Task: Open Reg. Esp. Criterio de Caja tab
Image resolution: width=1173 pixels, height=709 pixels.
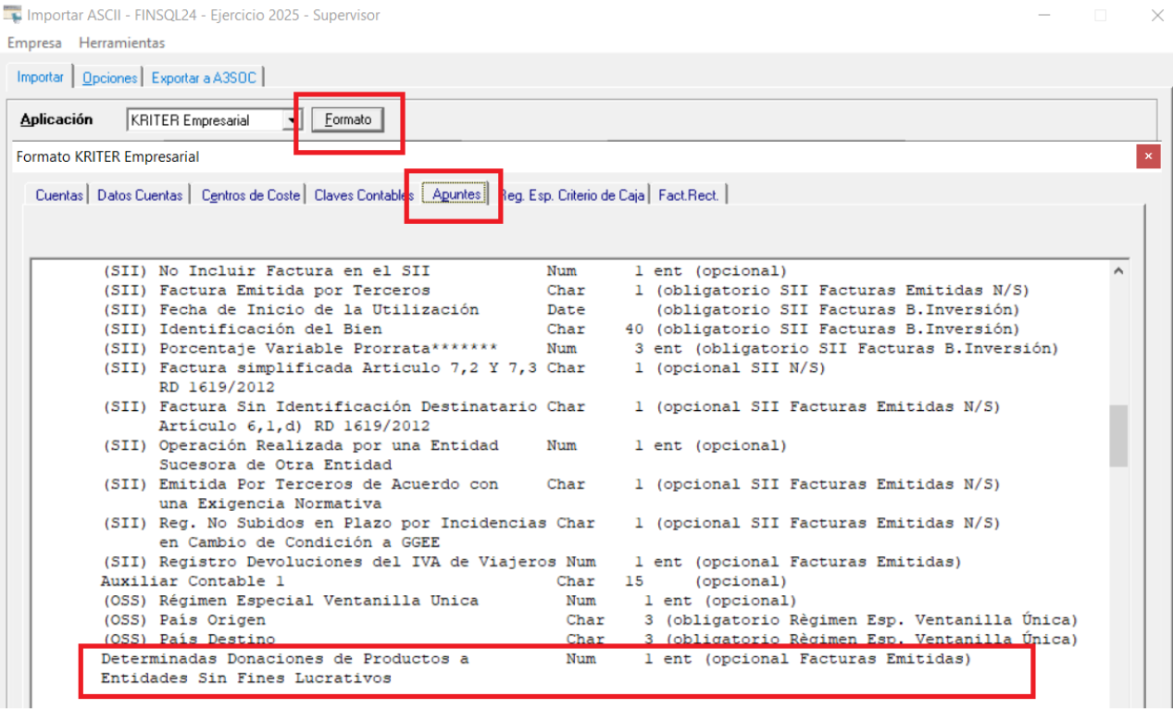Action: tap(571, 195)
